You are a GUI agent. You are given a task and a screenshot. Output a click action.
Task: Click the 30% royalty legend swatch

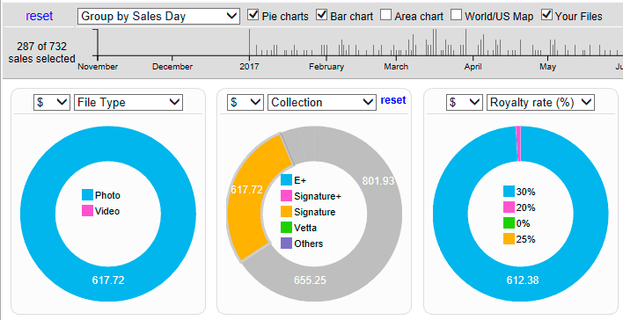(x=509, y=192)
